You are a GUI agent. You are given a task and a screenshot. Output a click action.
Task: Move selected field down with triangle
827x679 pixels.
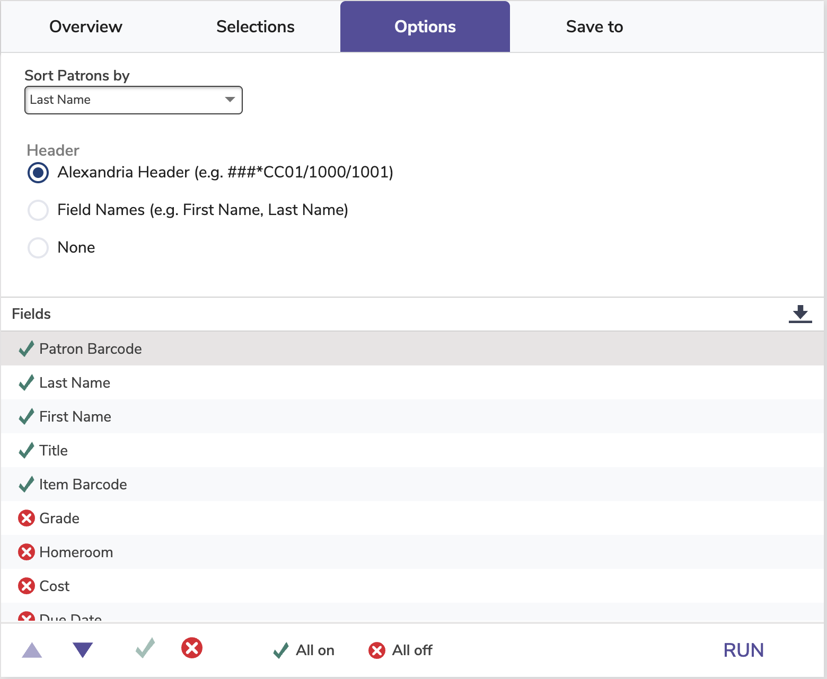[83, 650]
